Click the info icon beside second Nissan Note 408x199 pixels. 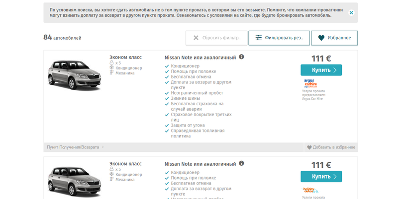pos(241,163)
